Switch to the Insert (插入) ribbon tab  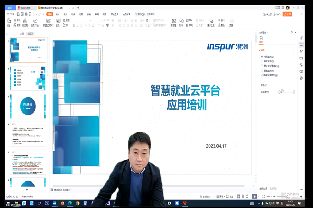(57, 15)
